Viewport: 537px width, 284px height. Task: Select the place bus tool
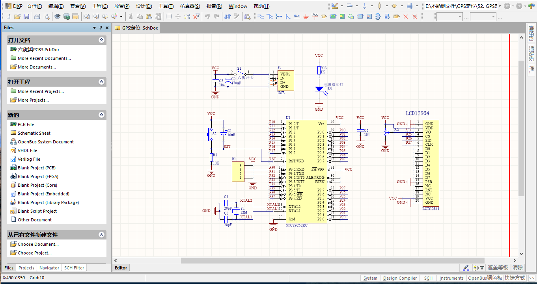(270, 17)
